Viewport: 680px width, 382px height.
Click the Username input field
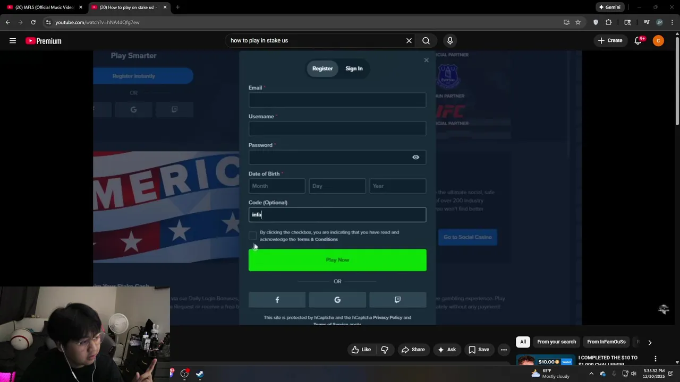coord(337,128)
